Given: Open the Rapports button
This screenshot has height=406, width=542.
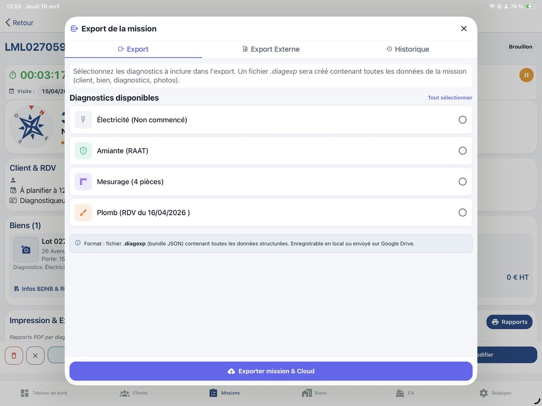Looking at the screenshot, I should point(509,322).
